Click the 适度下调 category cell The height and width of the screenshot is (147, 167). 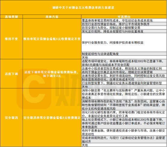click(11, 74)
